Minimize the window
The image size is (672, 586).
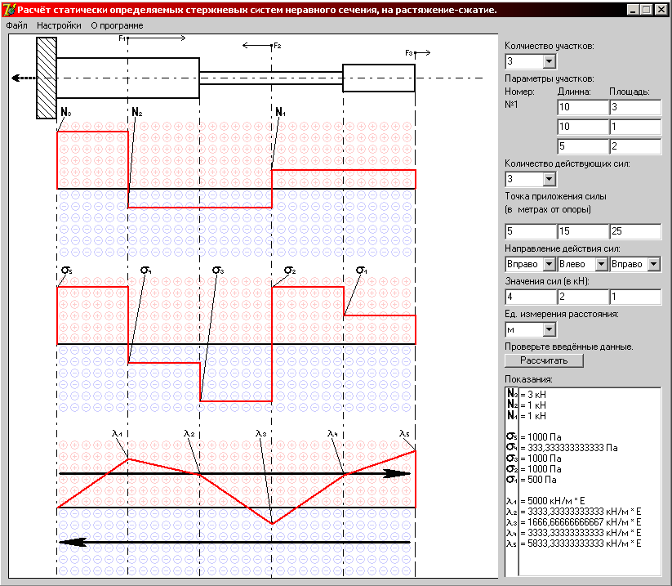(633, 10)
